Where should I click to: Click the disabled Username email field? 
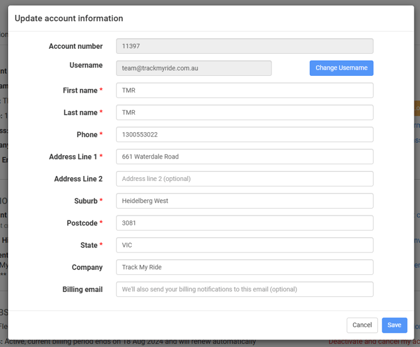pyautogui.click(x=194, y=68)
